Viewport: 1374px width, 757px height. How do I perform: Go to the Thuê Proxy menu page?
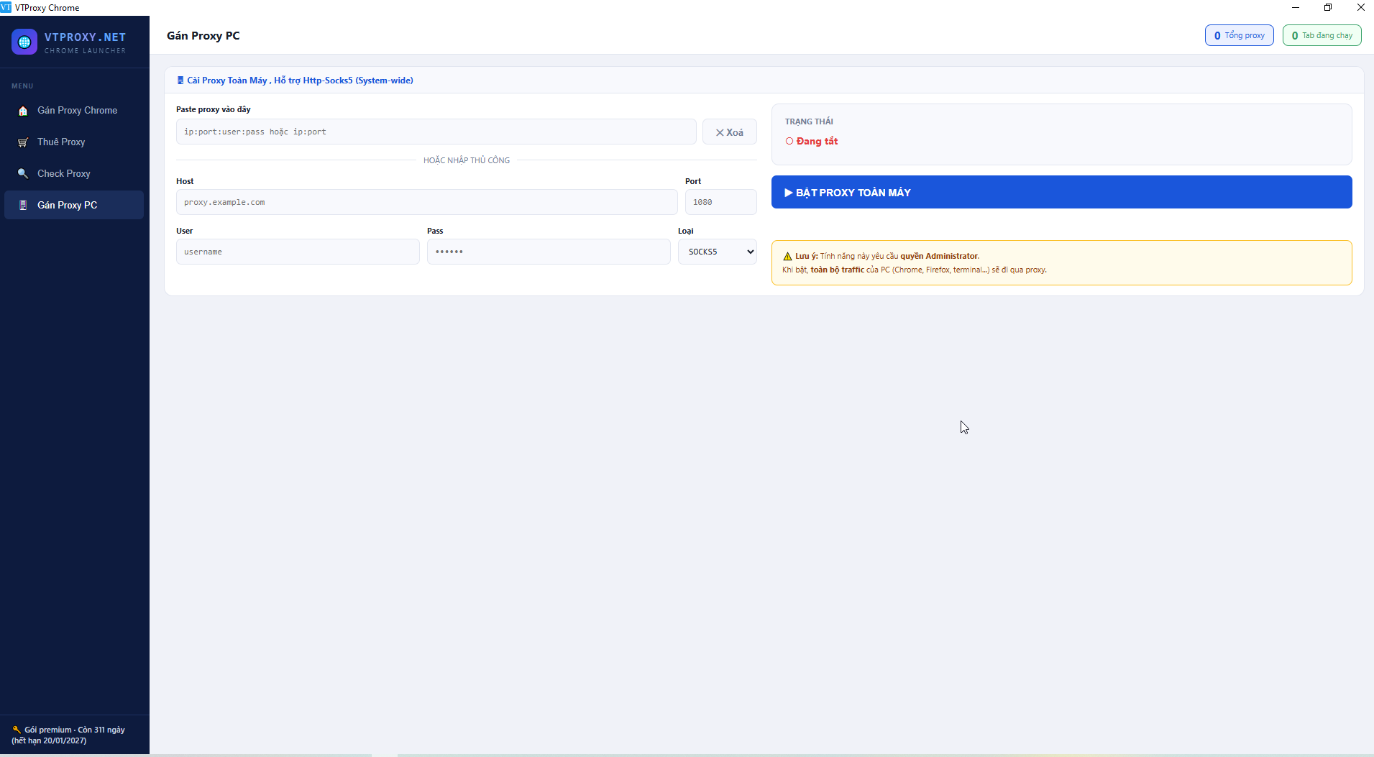click(x=61, y=142)
